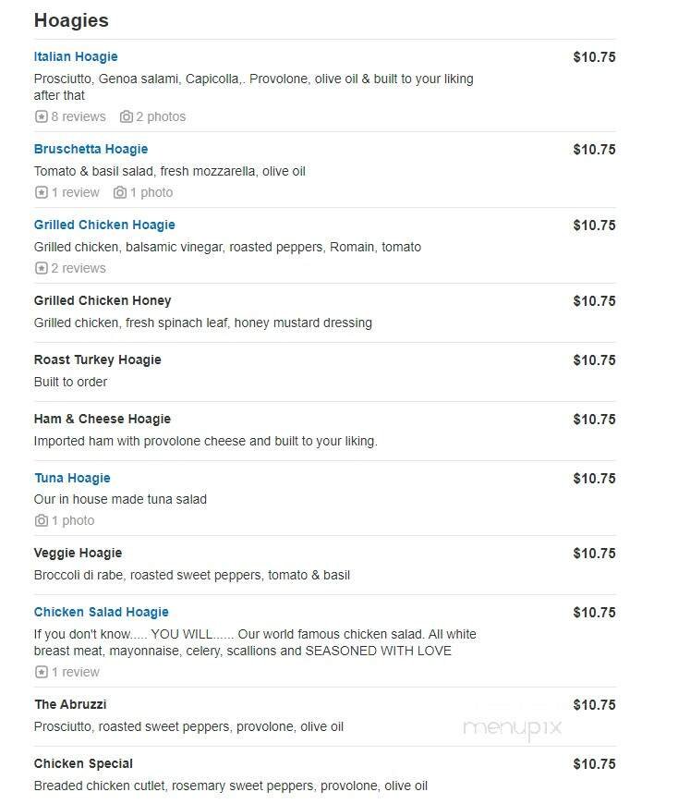
Task: Click the camera icon beside 2 photos
Action: click(x=126, y=116)
